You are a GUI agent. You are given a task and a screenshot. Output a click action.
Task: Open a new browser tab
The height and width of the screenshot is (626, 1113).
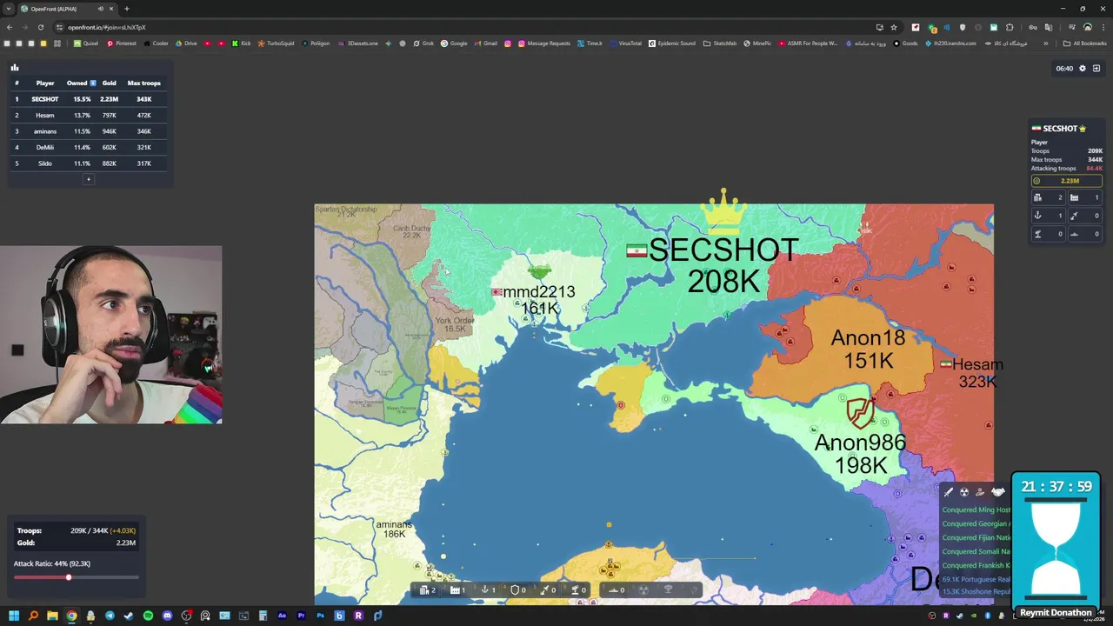127,9
